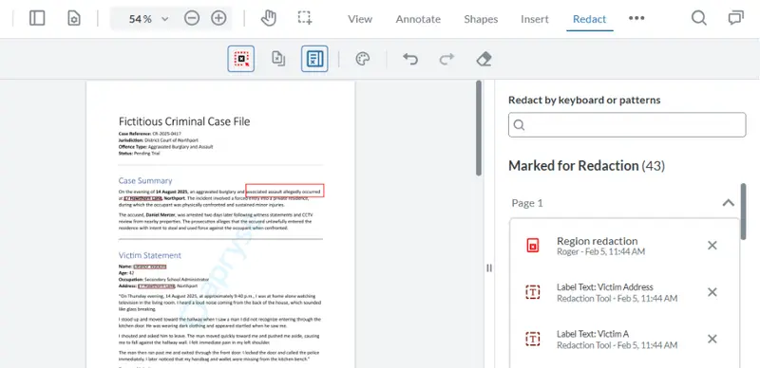
Task: Select the marquee area selection tool
Action: [305, 18]
